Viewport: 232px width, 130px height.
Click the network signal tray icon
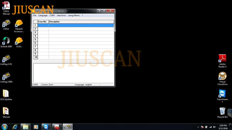[x=211, y=127]
